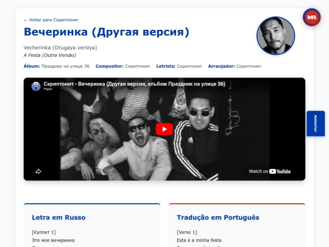Select the [Verso 1] marker
The width and height of the screenshot is (329, 247).
click(187, 232)
